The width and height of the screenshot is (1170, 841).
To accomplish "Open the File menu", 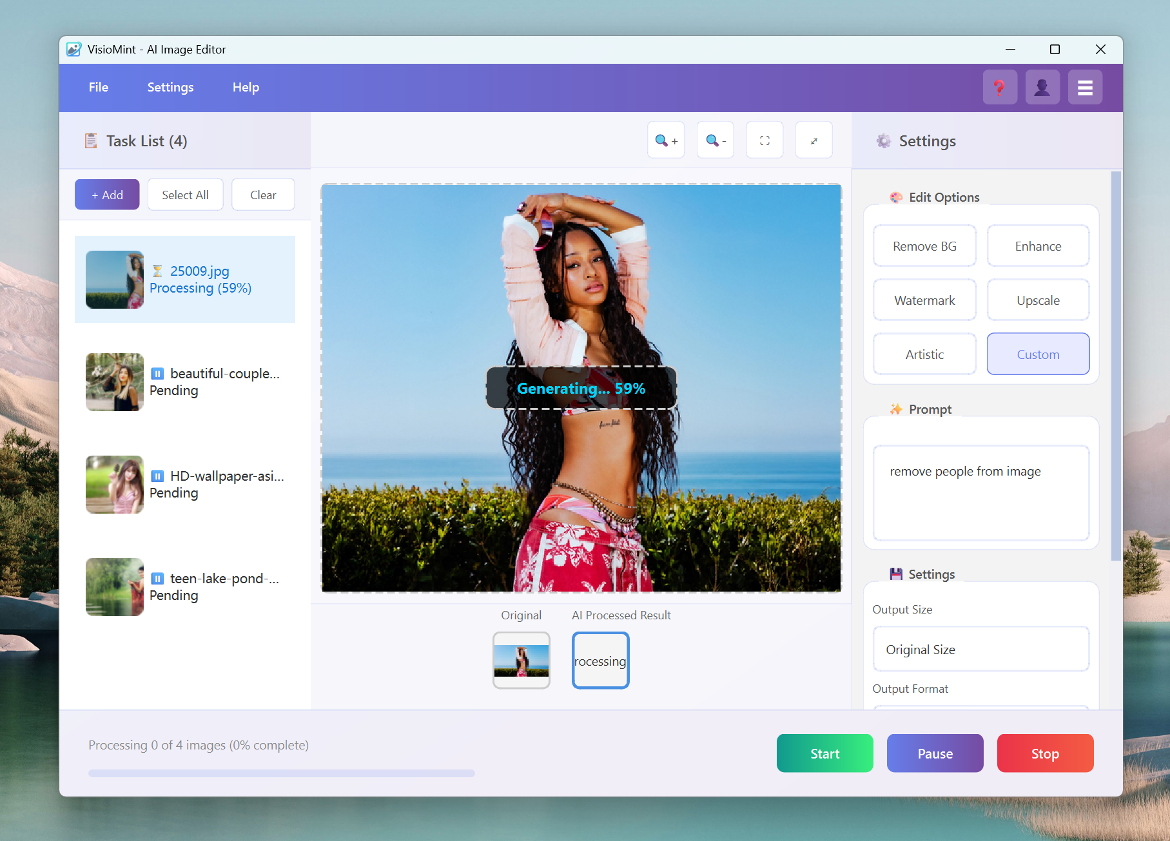I will click(x=99, y=88).
